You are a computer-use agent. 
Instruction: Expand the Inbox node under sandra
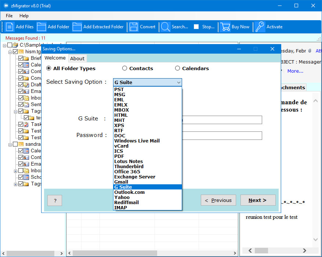[15, 171]
